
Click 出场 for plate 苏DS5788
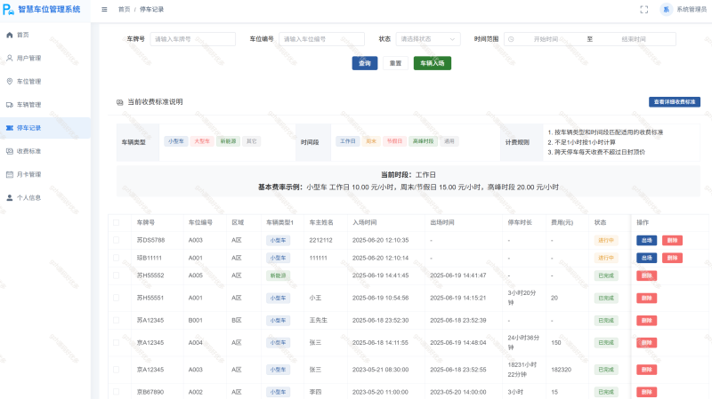[x=647, y=240]
